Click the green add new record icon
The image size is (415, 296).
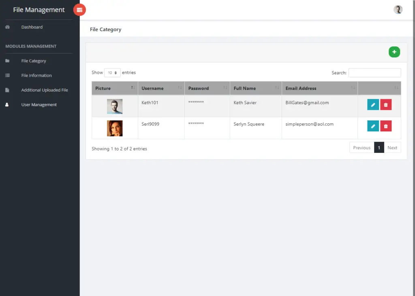pos(394,52)
